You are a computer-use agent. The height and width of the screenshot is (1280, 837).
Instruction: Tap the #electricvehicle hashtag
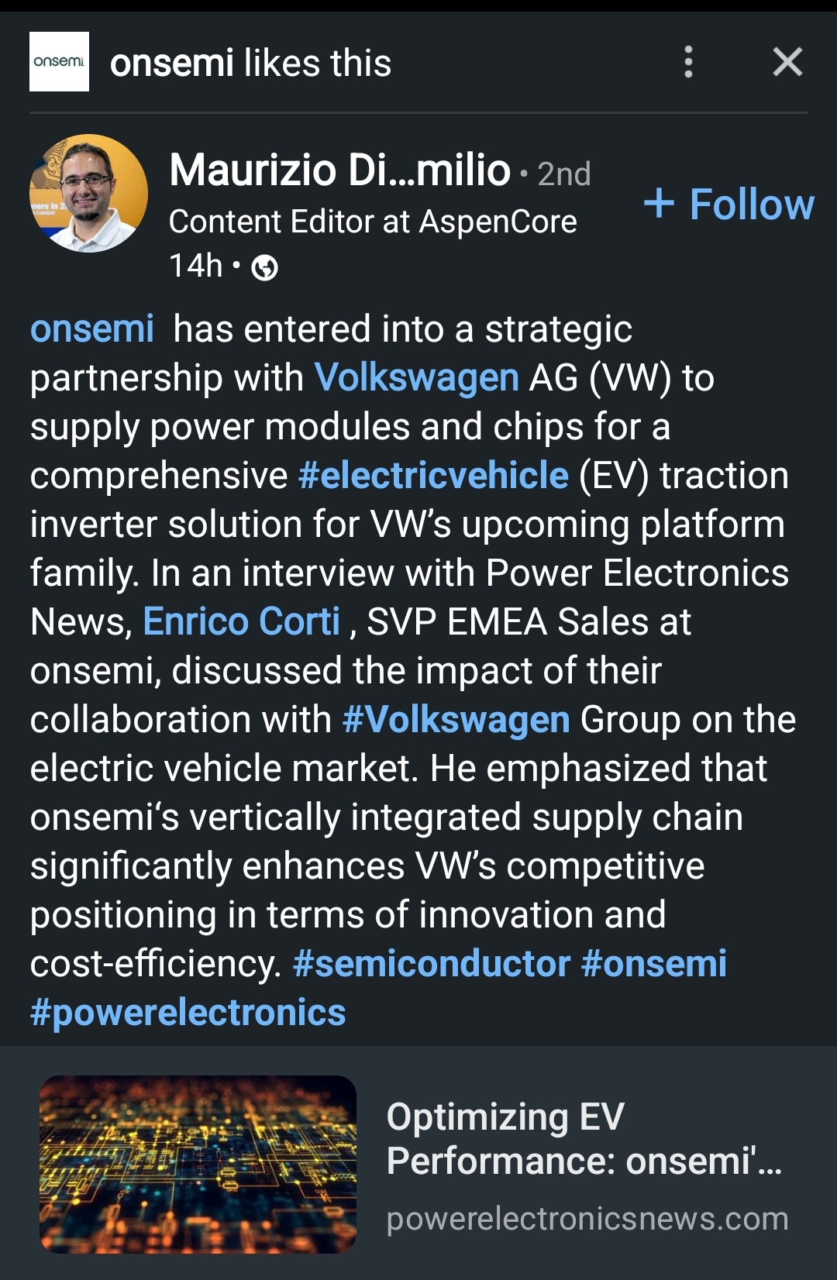click(x=433, y=476)
